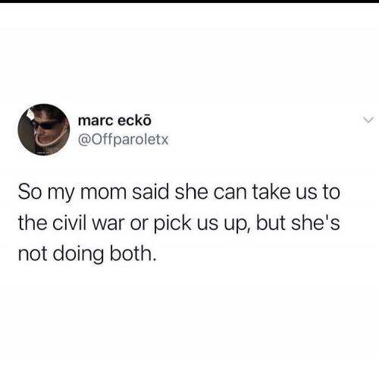Click the word "doing" in the last line
Screen dimensions: 379x381
click(x=78, y=254)
